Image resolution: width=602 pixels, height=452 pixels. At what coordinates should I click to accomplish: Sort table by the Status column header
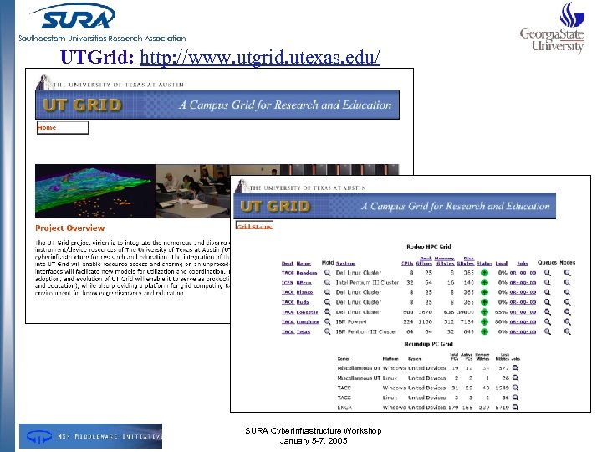484,264
